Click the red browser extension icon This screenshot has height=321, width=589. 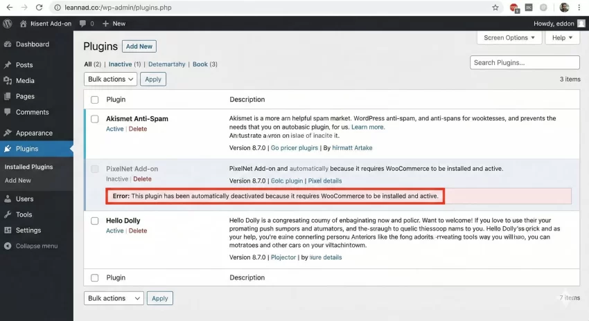pyautogui.click(x=514, y=8)
